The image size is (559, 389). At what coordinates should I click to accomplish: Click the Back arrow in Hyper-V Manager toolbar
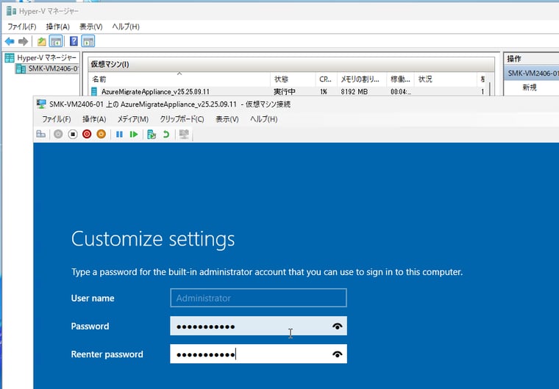pos(10,42)
